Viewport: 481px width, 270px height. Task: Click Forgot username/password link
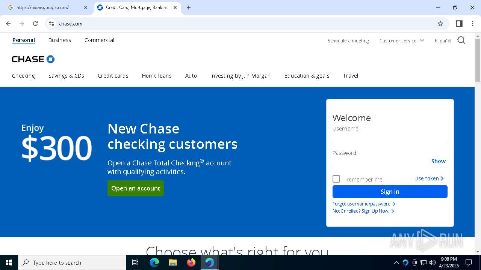click(364, 204)
